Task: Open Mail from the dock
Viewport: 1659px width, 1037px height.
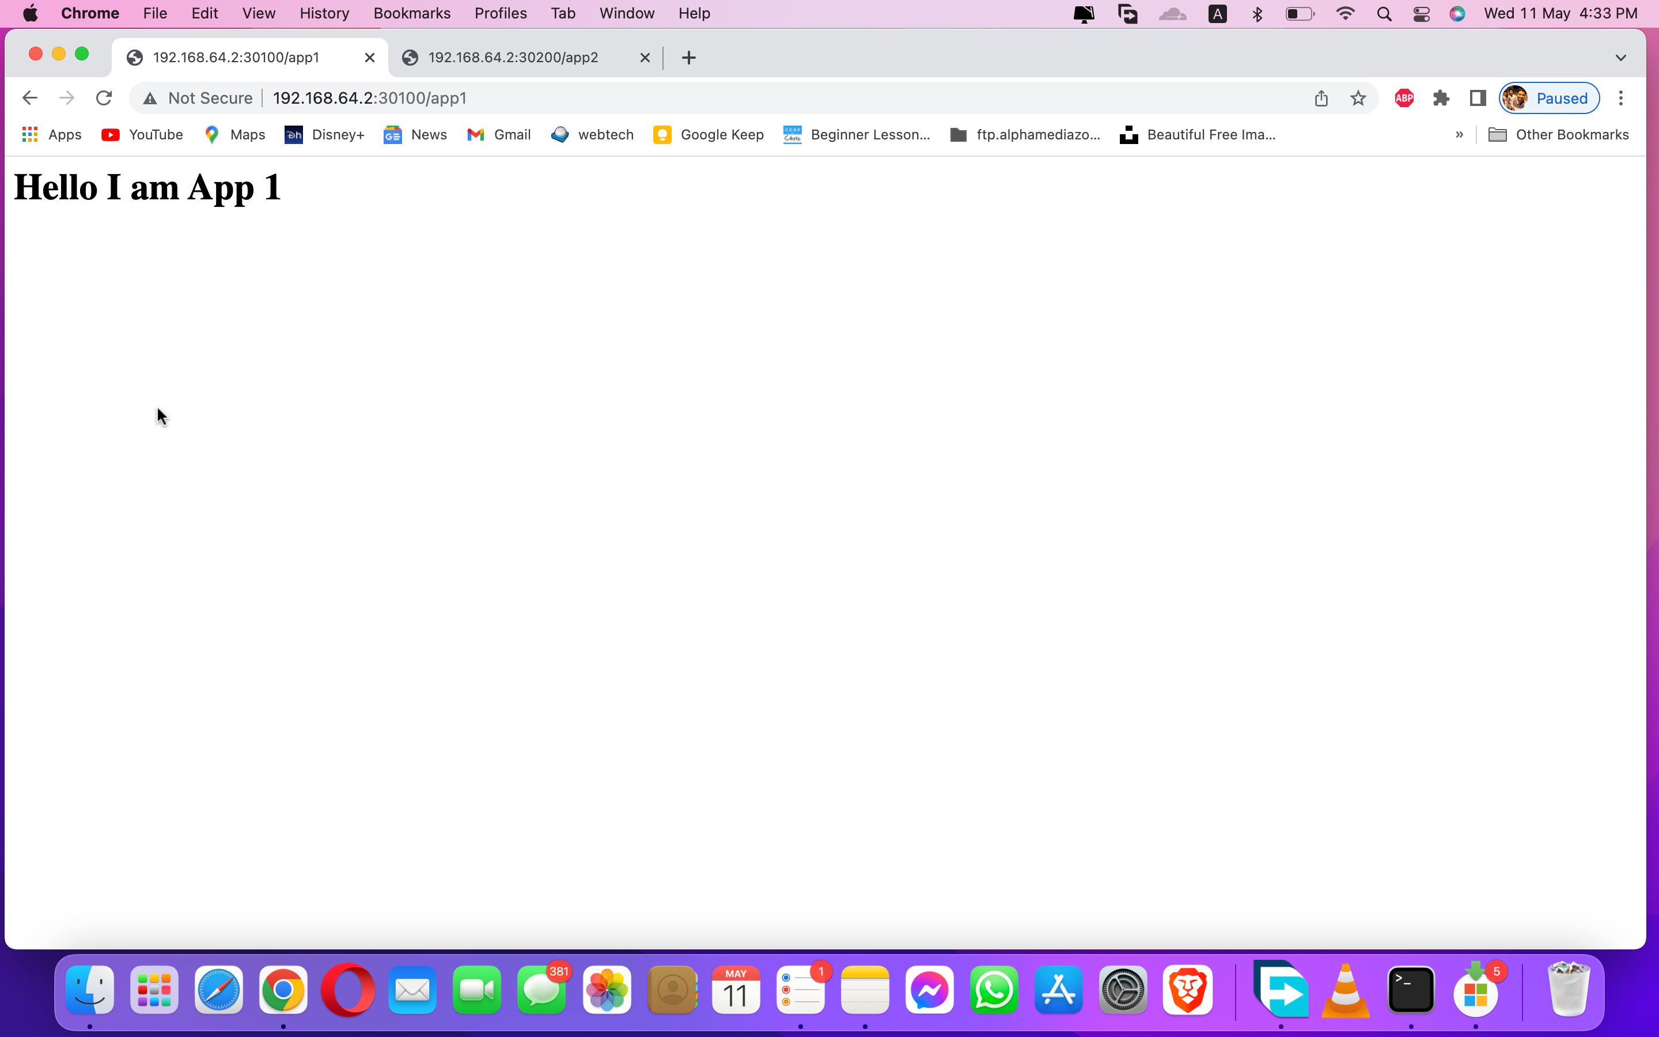Action: [x=412, y=990]
